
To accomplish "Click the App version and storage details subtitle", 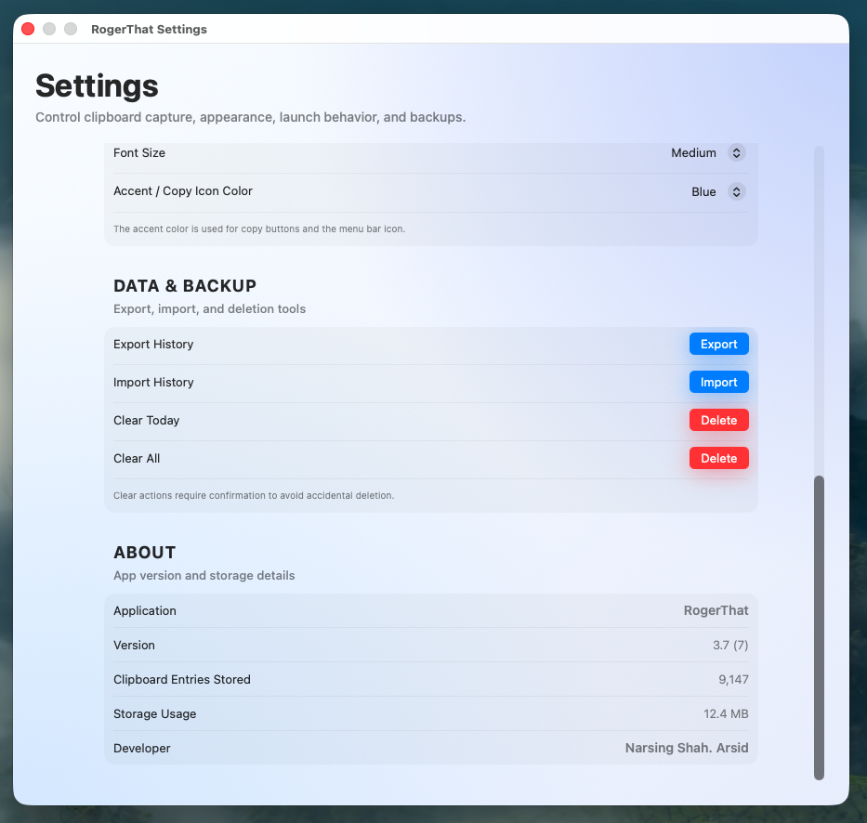I will [204, 576].
